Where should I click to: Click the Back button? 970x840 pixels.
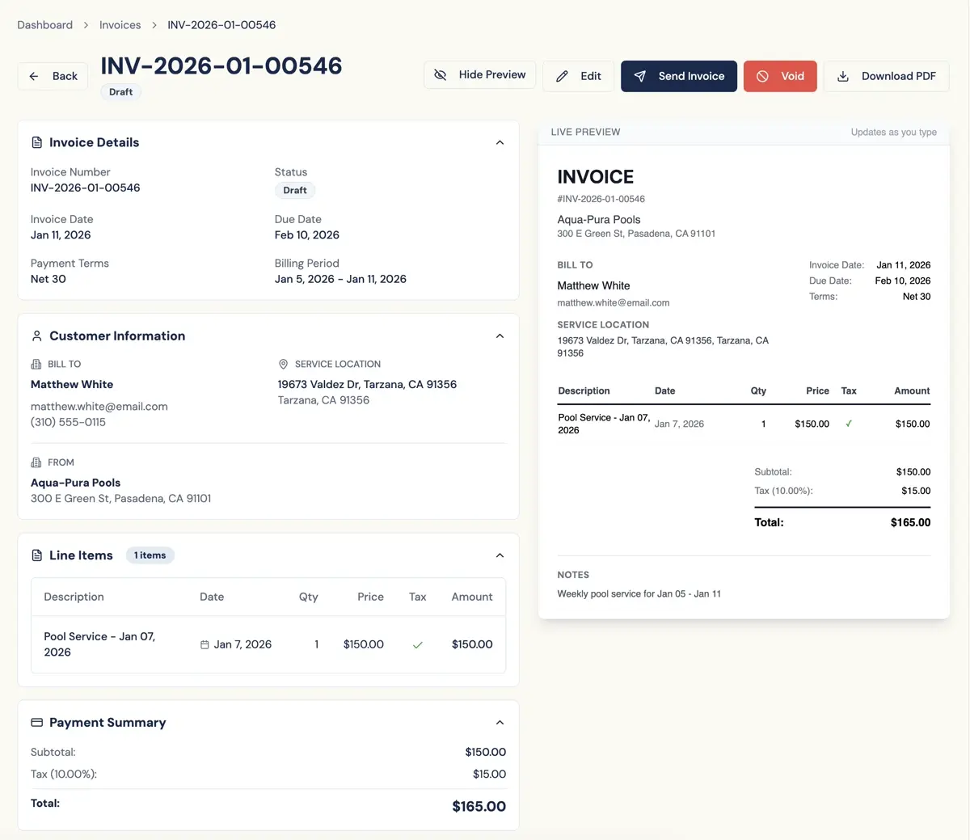pyautogui.click(x=52, y=75)
